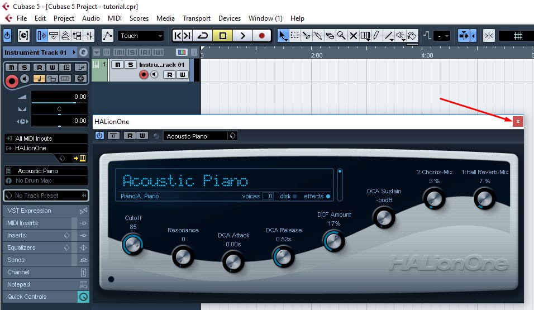The width and height of the screenshot is (534, 310).
Task: Toggle Monitor speaker in the Inspector
Action: pyautogui.click(x=25, y=79)
